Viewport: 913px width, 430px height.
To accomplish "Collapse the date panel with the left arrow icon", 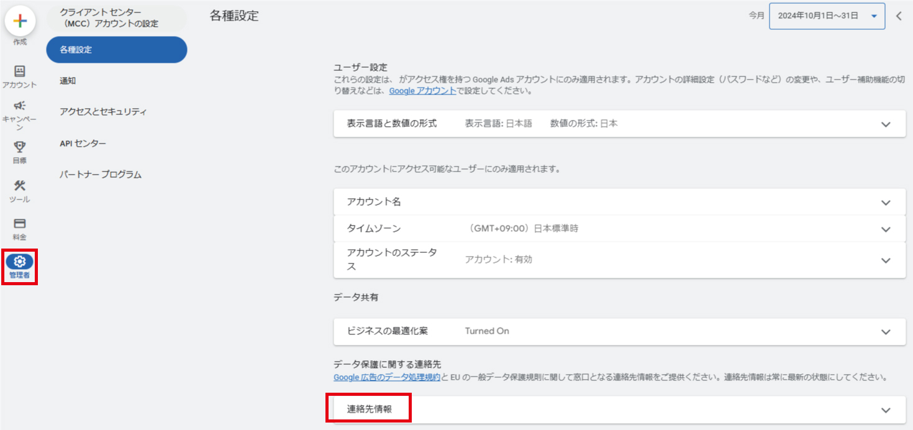I will click(898, 16).
